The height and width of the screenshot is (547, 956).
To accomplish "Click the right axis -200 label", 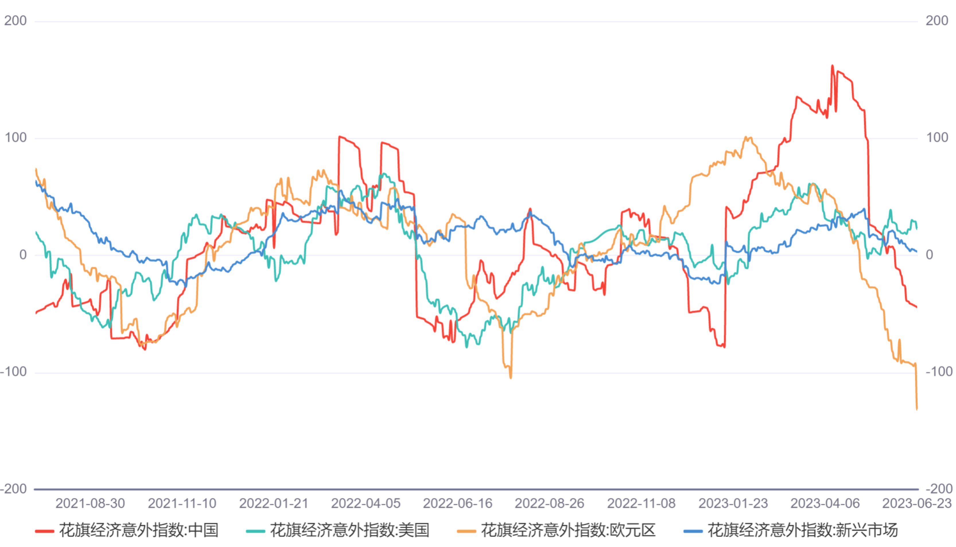I will click(x=939, y=489).
